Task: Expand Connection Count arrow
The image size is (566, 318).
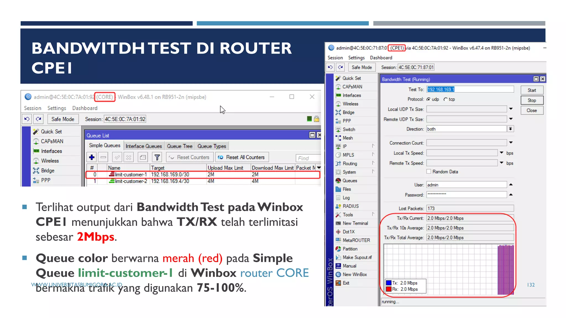Action: point(511,143)
